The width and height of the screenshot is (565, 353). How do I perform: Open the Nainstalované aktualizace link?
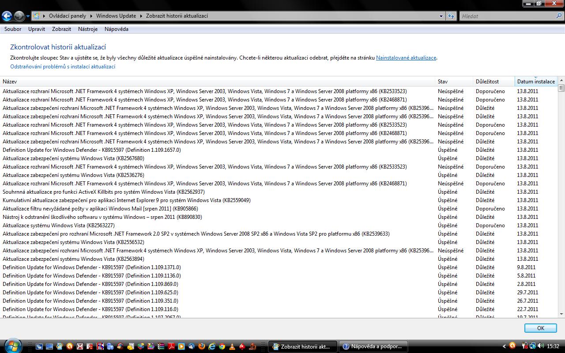click(x=406, y=58)
